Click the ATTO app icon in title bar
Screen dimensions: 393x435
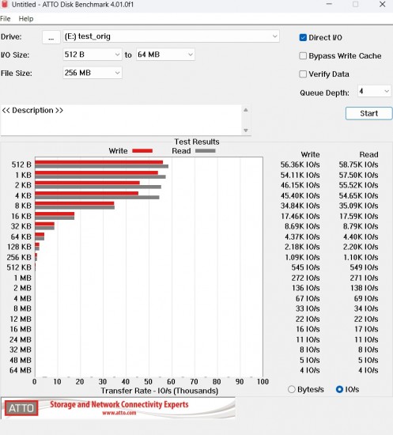pos(5,4)
